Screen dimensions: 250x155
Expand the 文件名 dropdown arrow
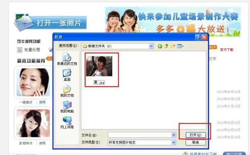tap(174, 135)
